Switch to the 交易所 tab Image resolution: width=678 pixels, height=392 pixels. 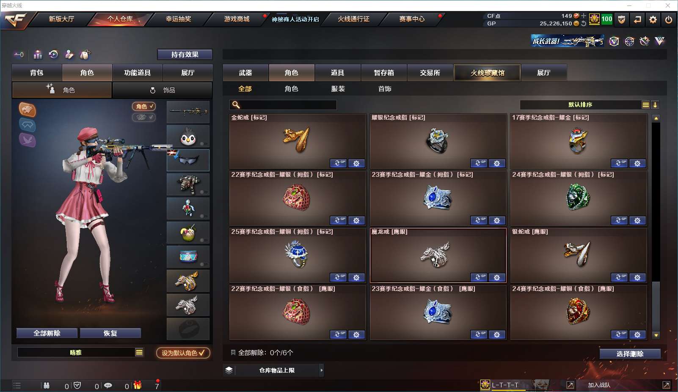coord(430,73)
